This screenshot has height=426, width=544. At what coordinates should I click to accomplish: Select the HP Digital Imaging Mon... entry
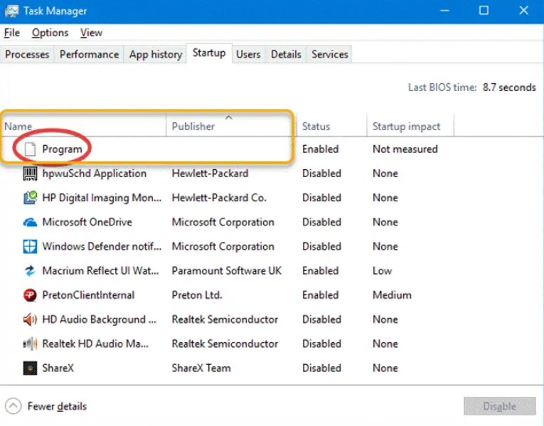[x=102, y=198]
